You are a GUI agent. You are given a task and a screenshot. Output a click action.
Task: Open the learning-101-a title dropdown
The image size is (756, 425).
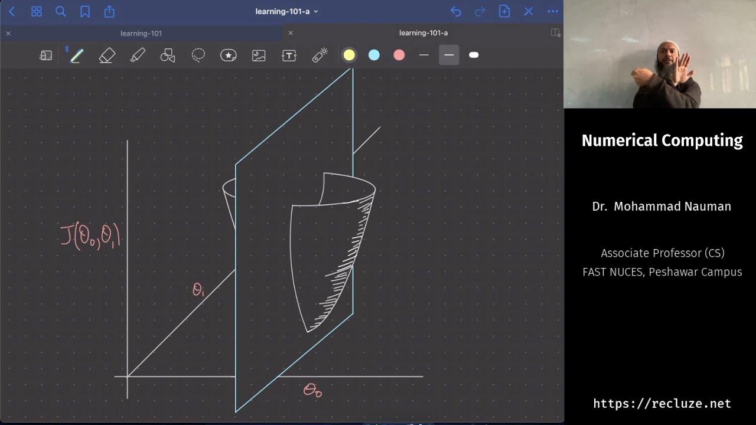[287, 11]
